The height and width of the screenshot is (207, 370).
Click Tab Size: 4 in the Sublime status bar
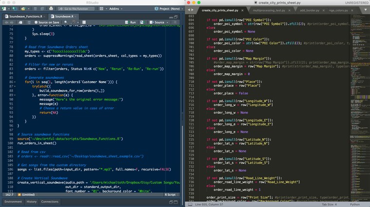click(329, 205)
